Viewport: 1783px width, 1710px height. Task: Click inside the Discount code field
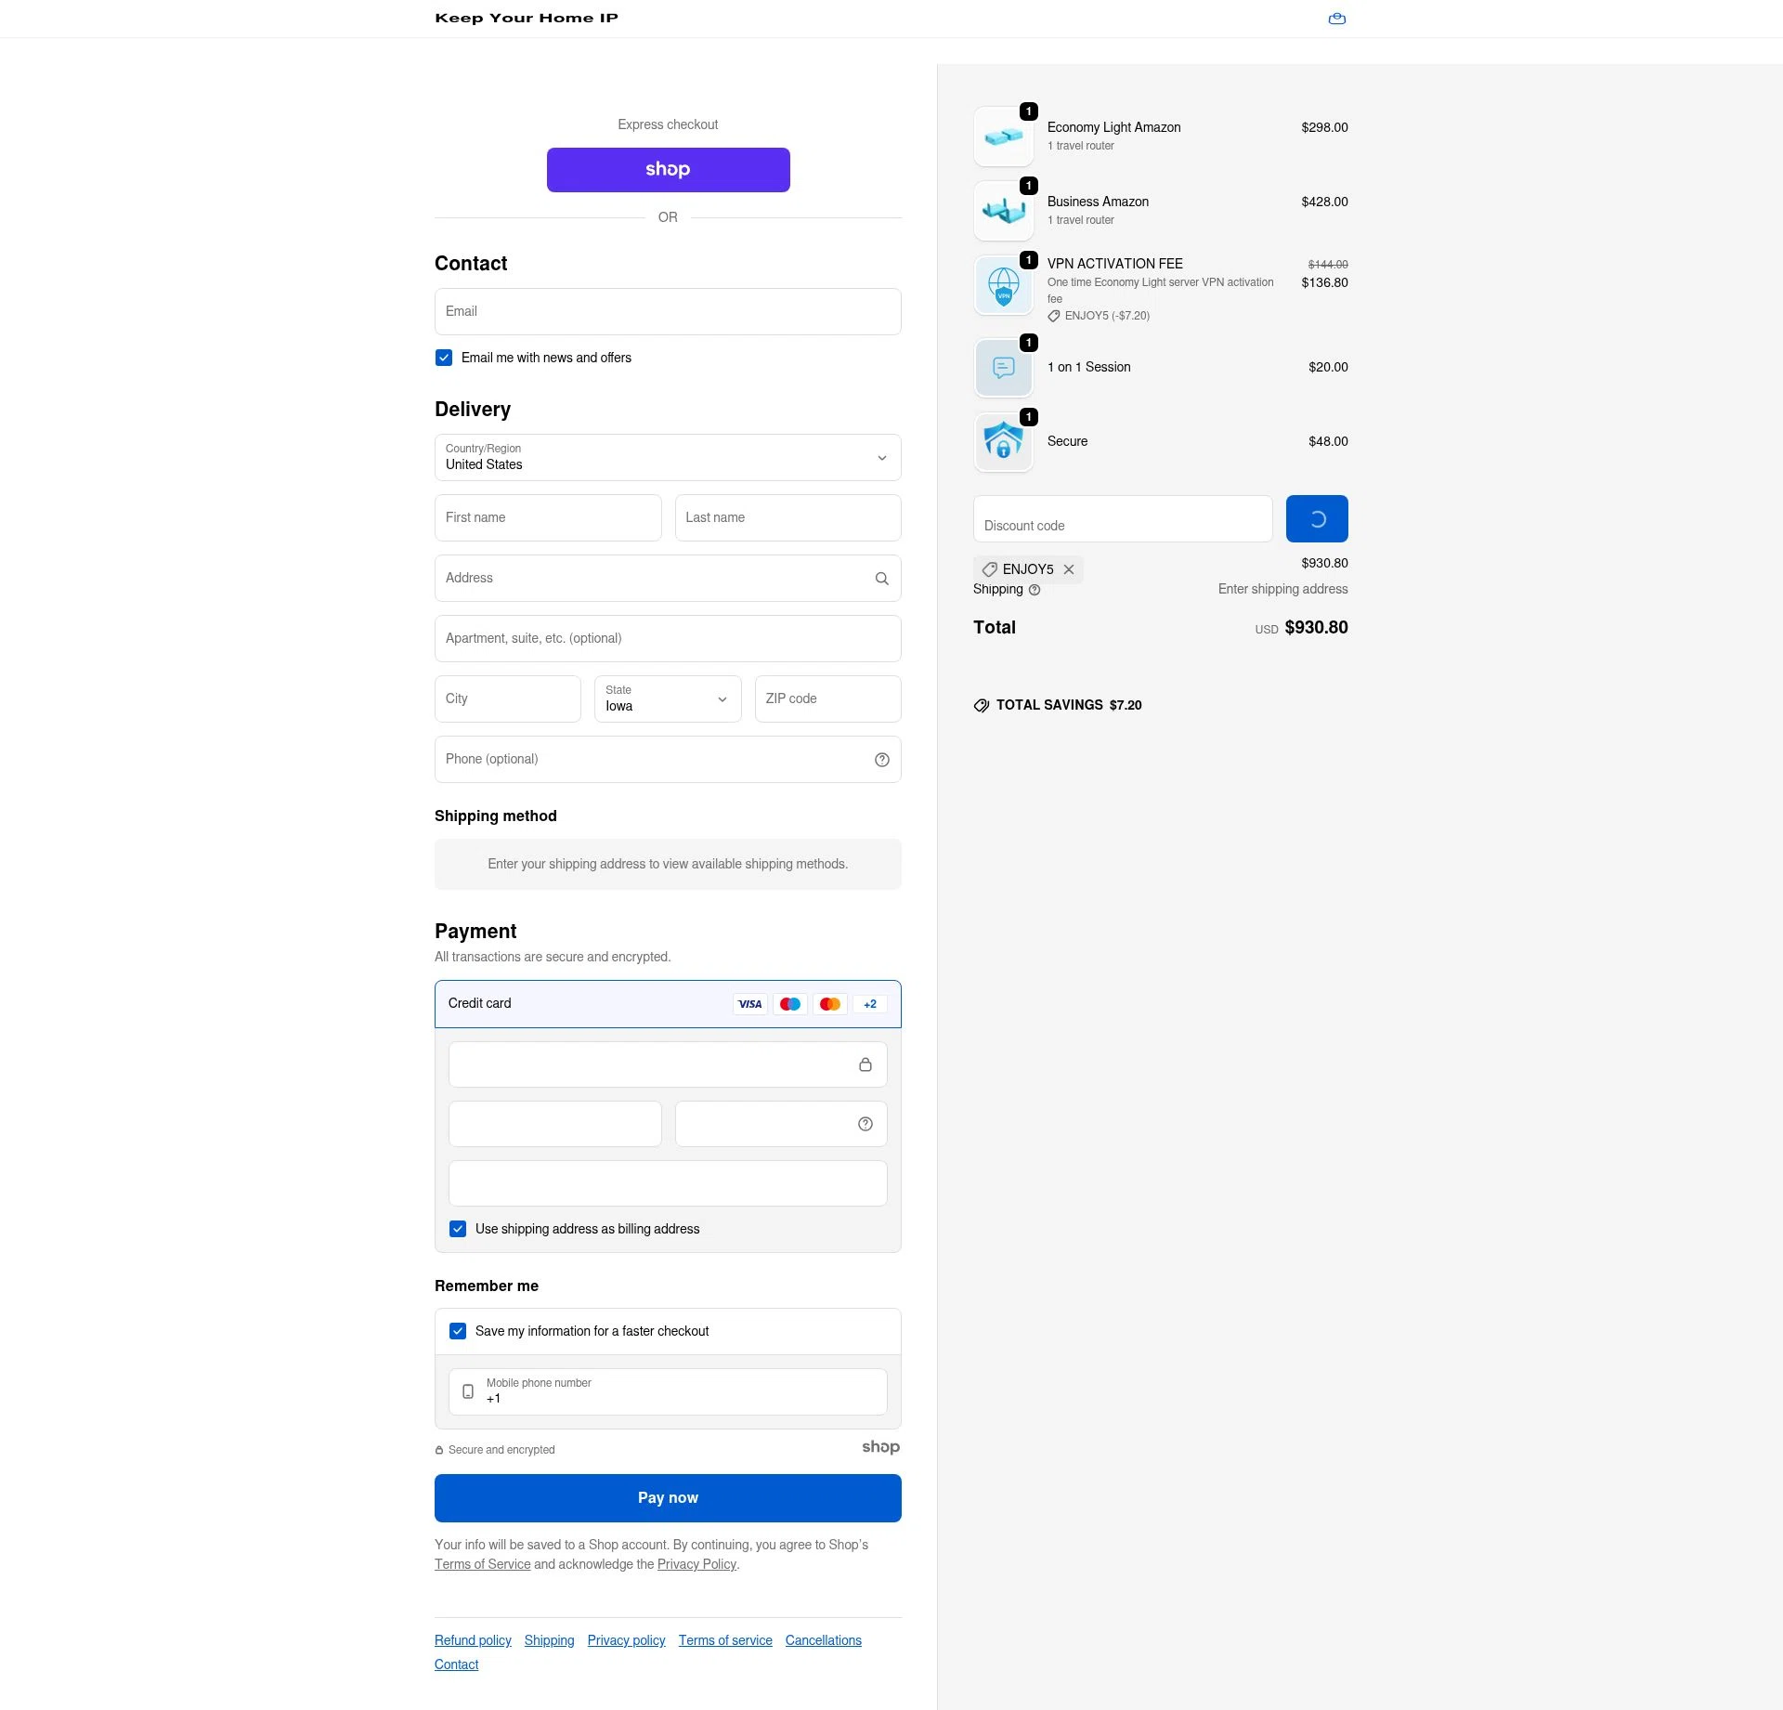[1122, 525]
